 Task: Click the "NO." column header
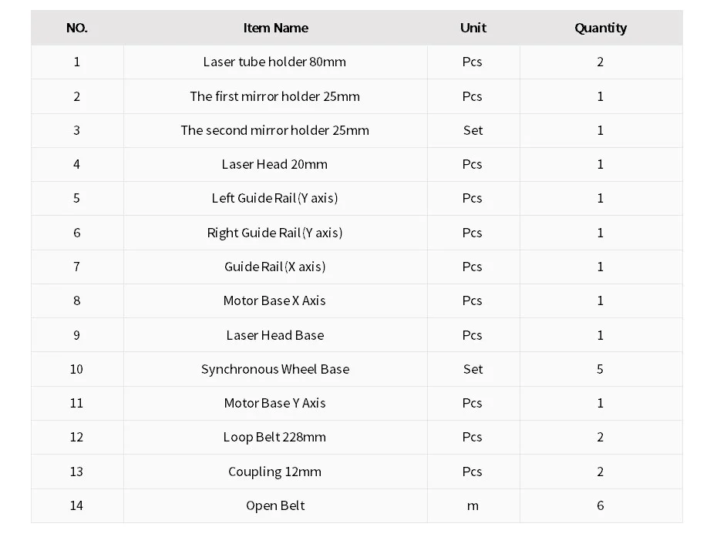click(77, 29)
